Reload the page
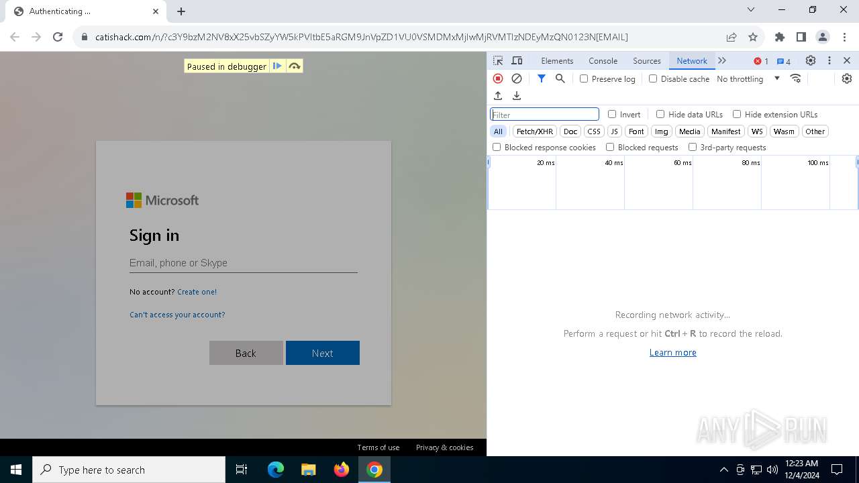Image resolution: width=859 pixels, height=483 pixels. (x=58, y=37)
